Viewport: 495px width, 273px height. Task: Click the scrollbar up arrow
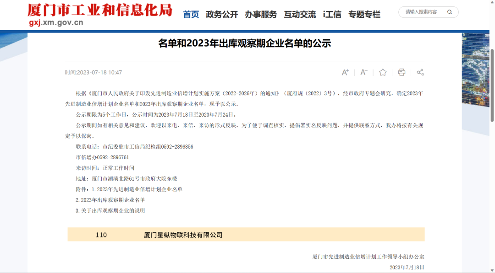click(492, 36)
